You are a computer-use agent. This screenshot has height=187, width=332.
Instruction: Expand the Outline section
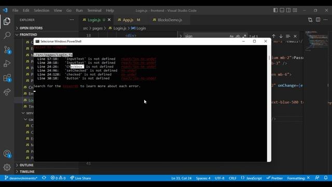47,165
